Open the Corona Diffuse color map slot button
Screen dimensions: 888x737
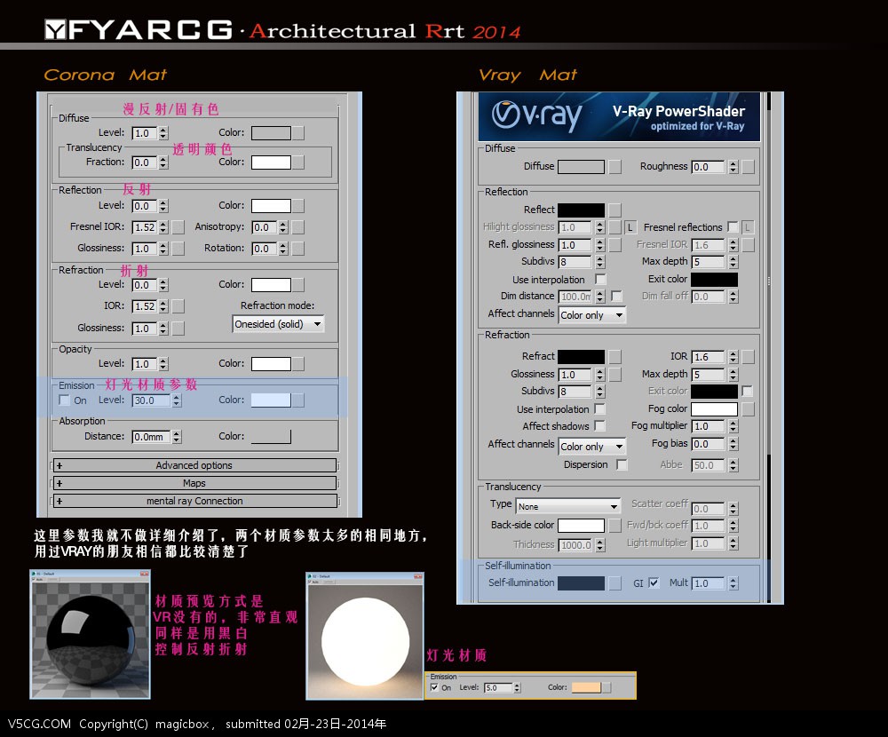(x=298, y=133)
